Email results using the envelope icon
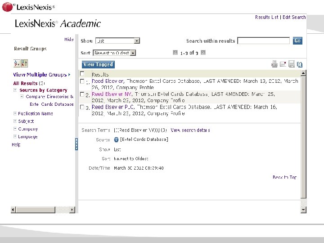Image resolution: width=324 pixels, height=243 pixels. (283, 64)
